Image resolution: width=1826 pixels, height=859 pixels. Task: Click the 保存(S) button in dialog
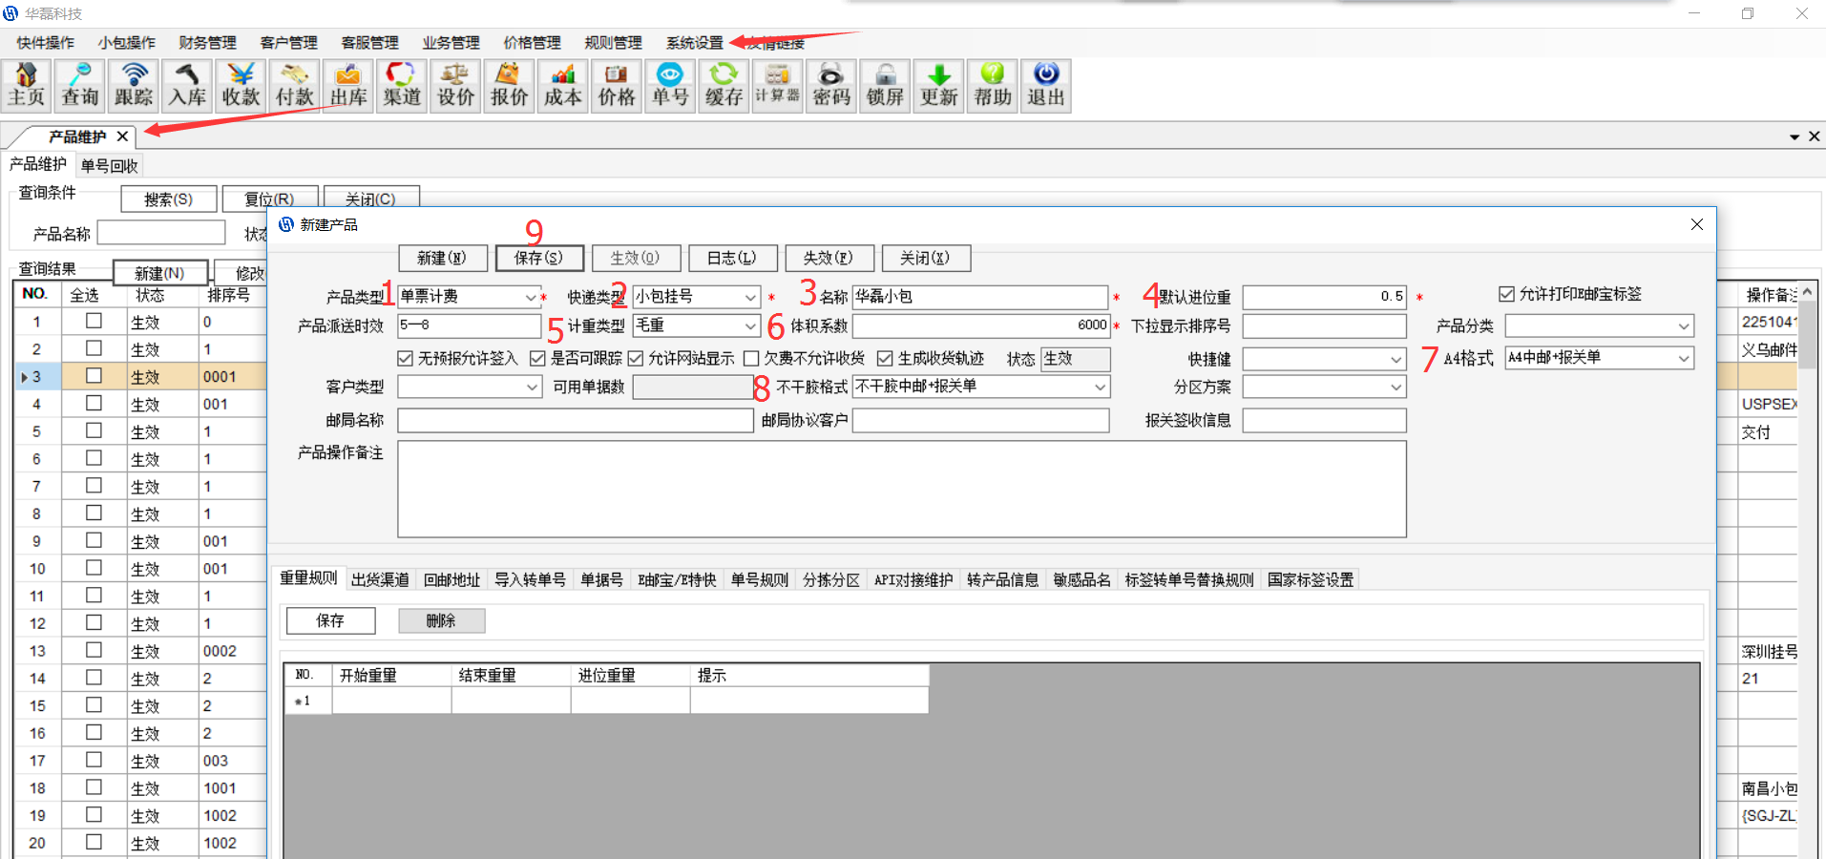point(539,258)
